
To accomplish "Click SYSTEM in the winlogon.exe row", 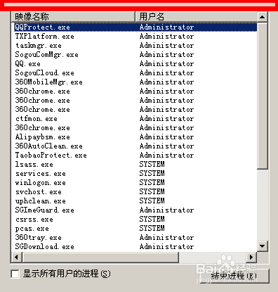I will (152, 183).
